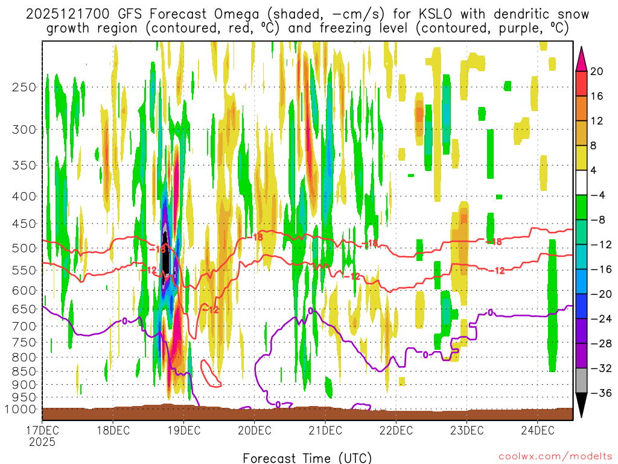Click the purple 0 freezing label near 21DEC
Image resolution: width=618 pixels, height=464 pixels.
[311, 311]
